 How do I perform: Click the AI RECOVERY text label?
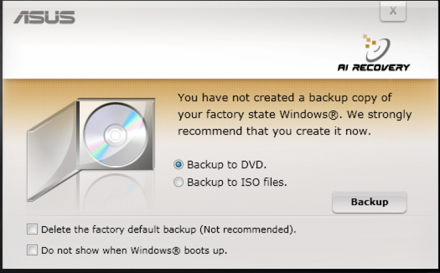(373, 67)
